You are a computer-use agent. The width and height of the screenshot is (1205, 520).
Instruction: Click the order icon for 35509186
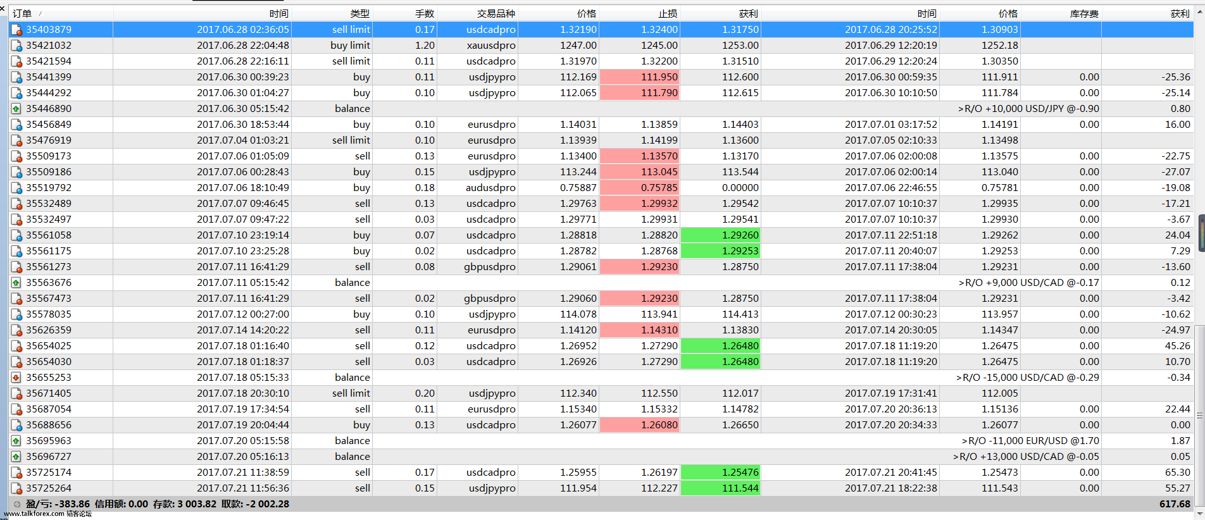(x=16, y=172)
